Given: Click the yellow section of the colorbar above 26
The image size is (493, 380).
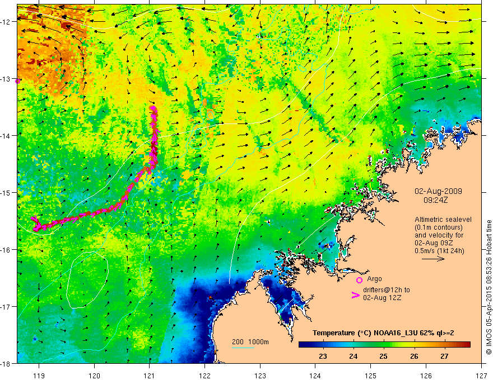Looking at the screenshot, I should [415, 345].
